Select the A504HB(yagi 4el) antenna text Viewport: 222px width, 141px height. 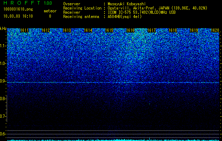(x=125, y=17)
